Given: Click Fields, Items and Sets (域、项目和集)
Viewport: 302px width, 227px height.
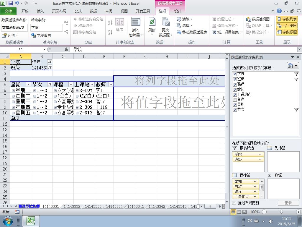Looking at the screenshot, I should (227, 32).
